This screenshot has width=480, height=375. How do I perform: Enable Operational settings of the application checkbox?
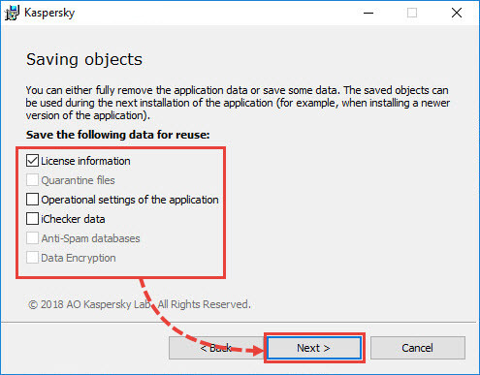[x=32, y=200]
